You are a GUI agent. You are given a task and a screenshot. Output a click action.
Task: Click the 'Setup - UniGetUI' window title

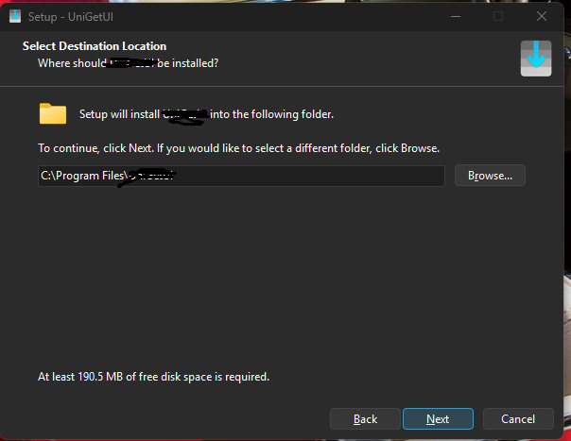71,17
